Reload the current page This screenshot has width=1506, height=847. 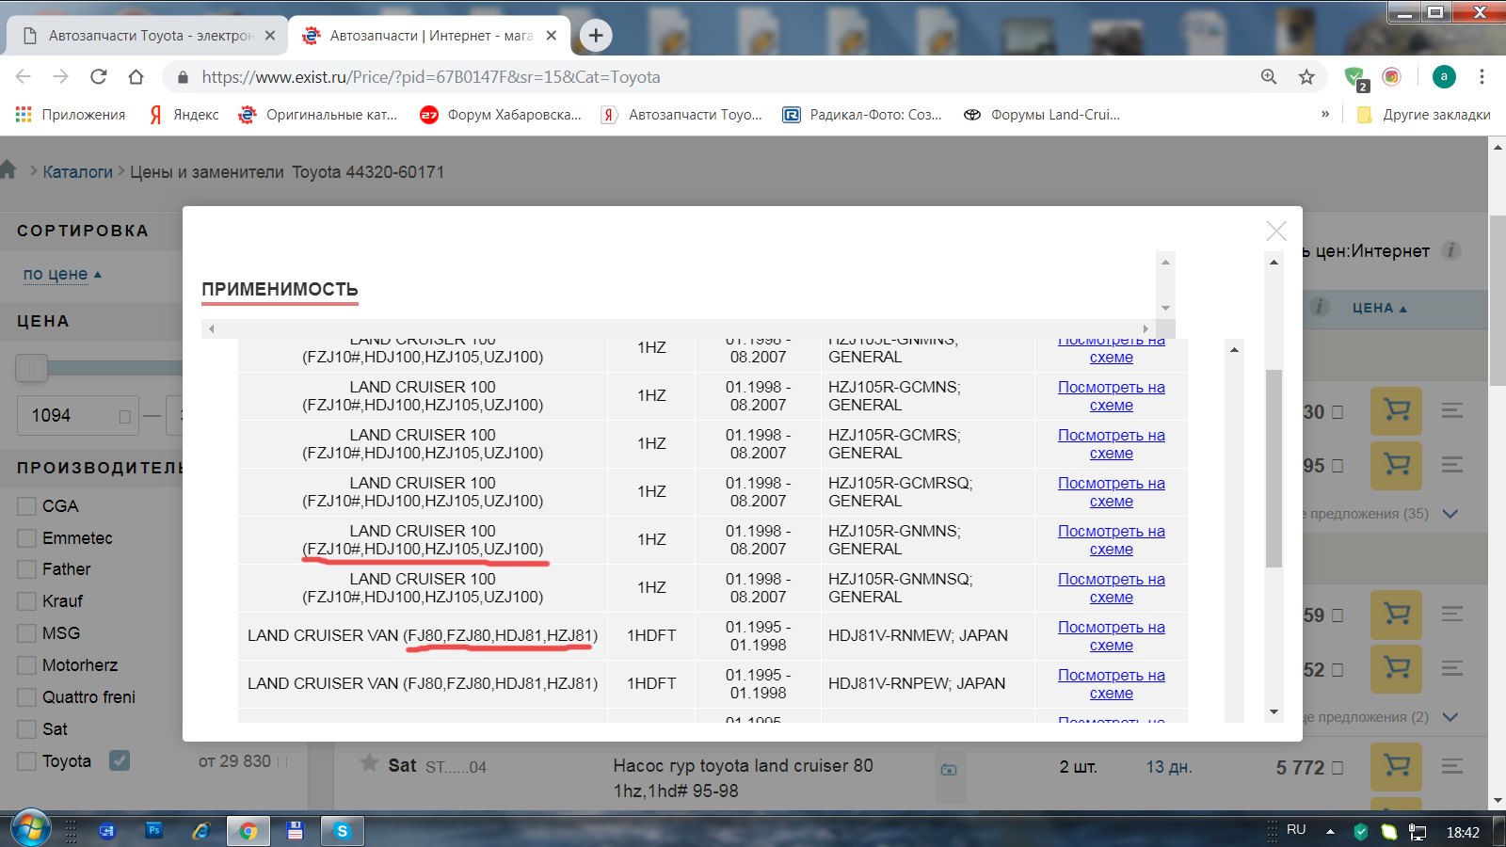coord(99,77)
